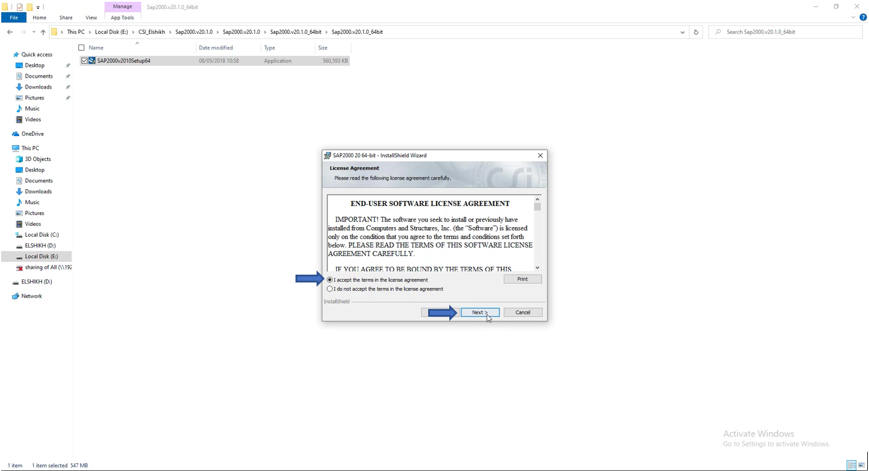Open pinned Downloads icon under Quick access
Image resolution: width=869 pixels, height=471 pixels.
click(x=19, y=87)
